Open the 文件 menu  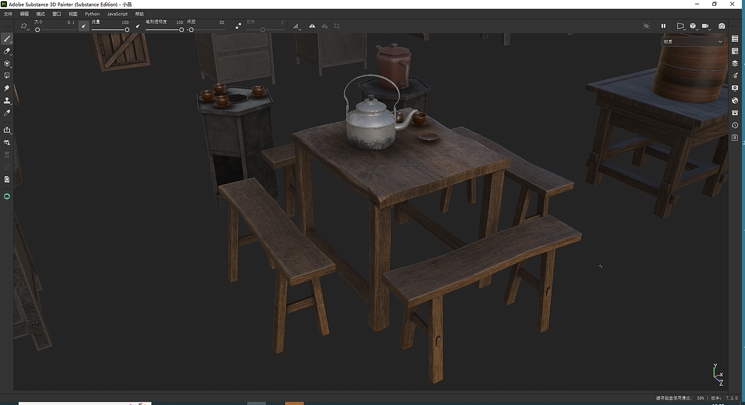(8, 13)
